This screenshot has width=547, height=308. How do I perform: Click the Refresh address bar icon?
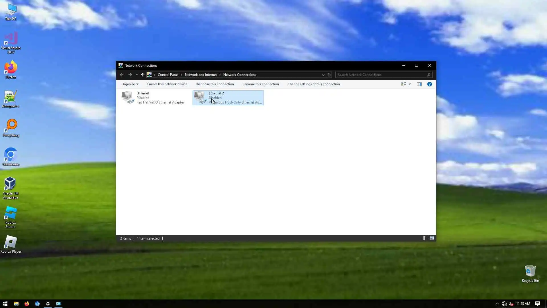click(x=329, y=75)
